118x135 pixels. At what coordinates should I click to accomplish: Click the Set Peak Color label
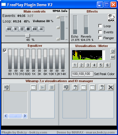click(104, 74)
